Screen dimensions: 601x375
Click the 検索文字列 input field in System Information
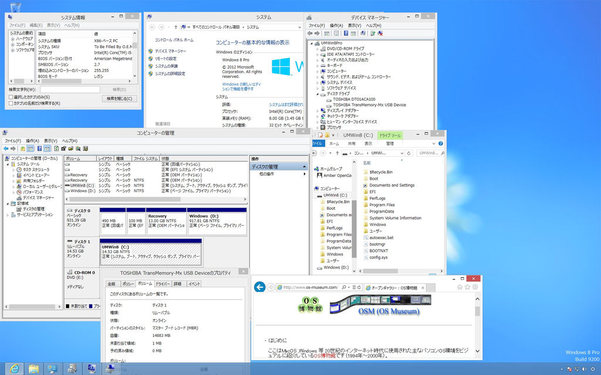pos(70,90)
